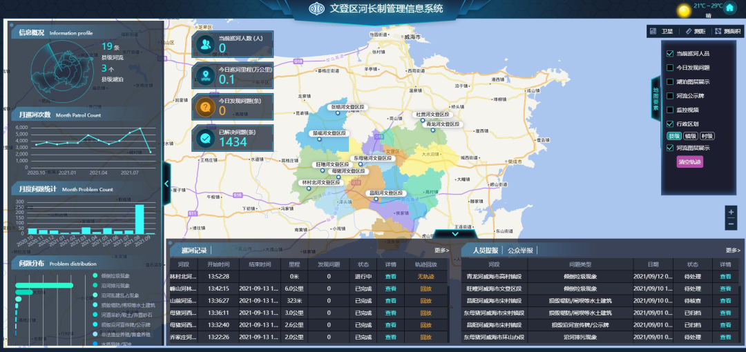Viewport: 746px width, 352px height.
Task: Collapse the 地图要素 side tab
Action: (656, 99)
